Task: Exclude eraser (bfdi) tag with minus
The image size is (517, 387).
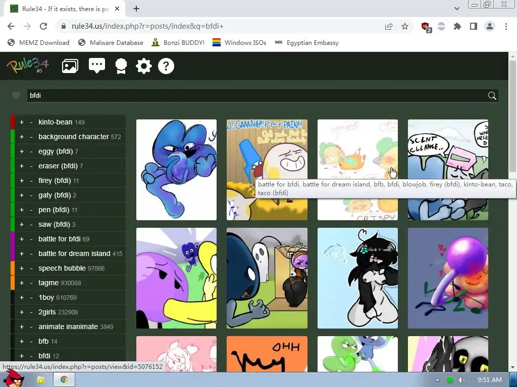Action: pyautogui.click(x=31, y=166)
